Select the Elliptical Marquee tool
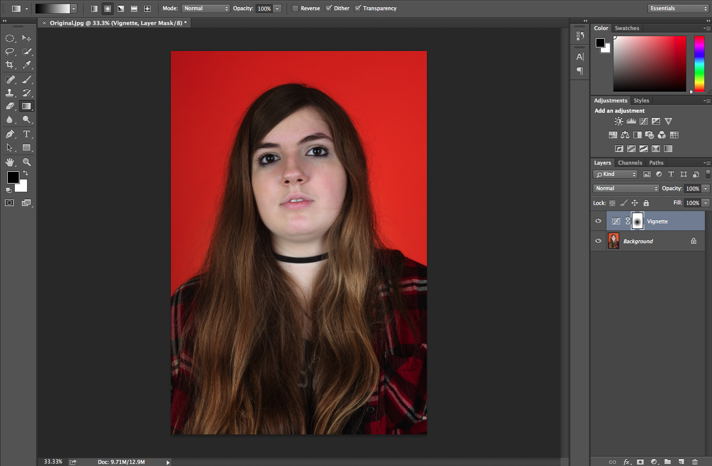Image resolution: width=712 pixels, height=466 pixels. [10, 38]
